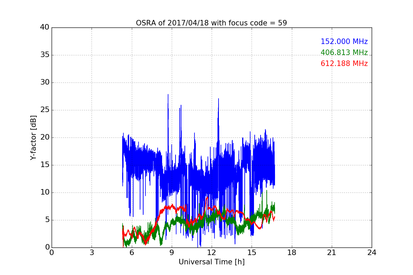This screenshot has height=275, width=413.
Task: Click the y-axis tick label 5
Action: coord(47,220)
